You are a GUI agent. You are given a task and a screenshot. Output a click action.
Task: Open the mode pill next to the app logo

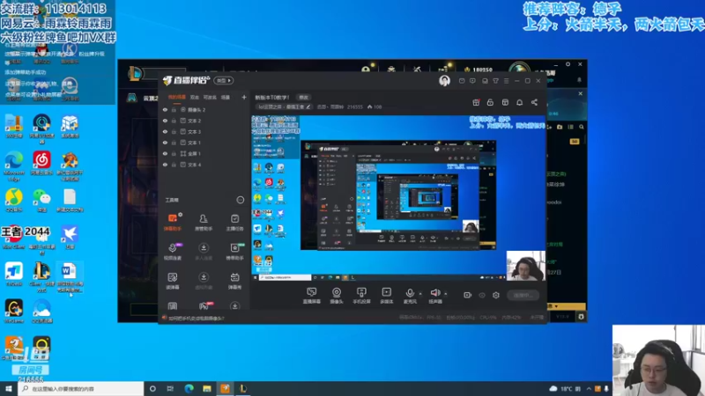click(x=224, y=80)
